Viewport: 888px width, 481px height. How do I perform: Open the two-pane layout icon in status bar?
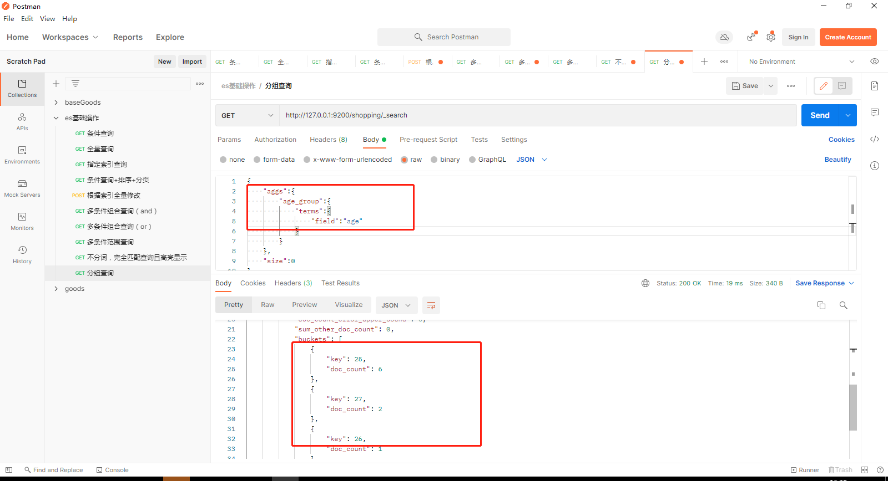pos(865,470)
